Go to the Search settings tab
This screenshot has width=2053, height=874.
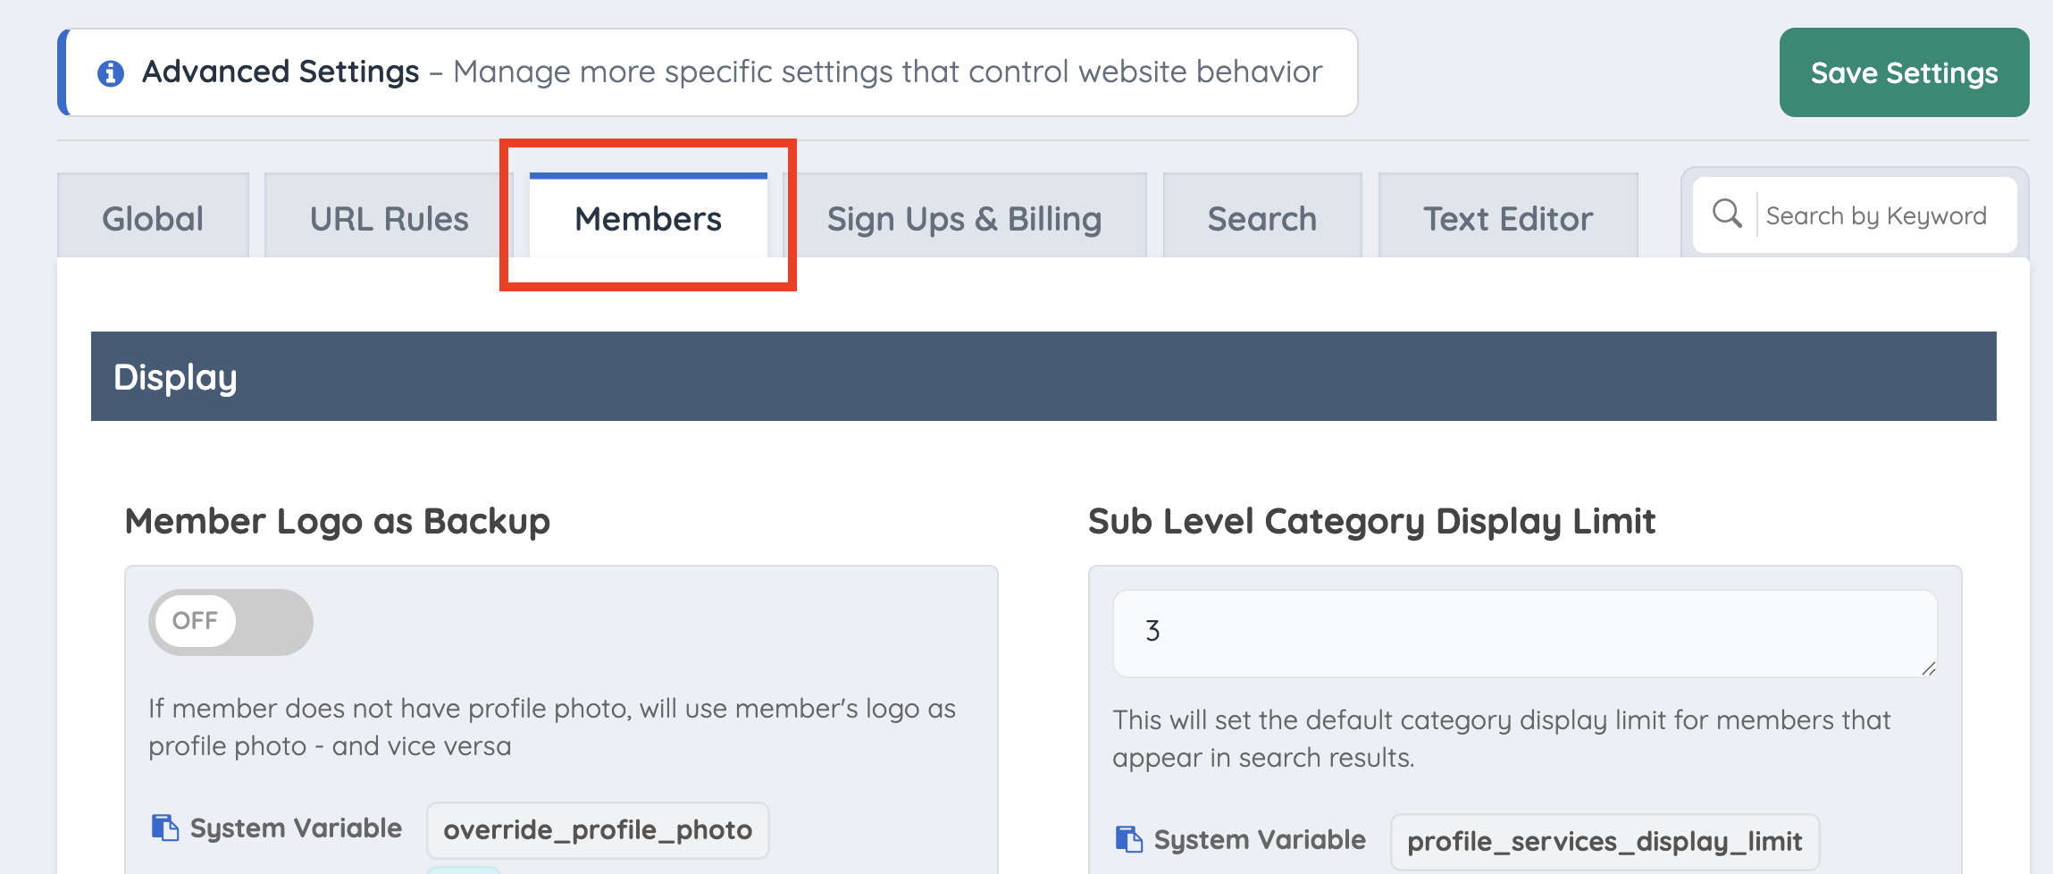click(x=1262, y=216)
